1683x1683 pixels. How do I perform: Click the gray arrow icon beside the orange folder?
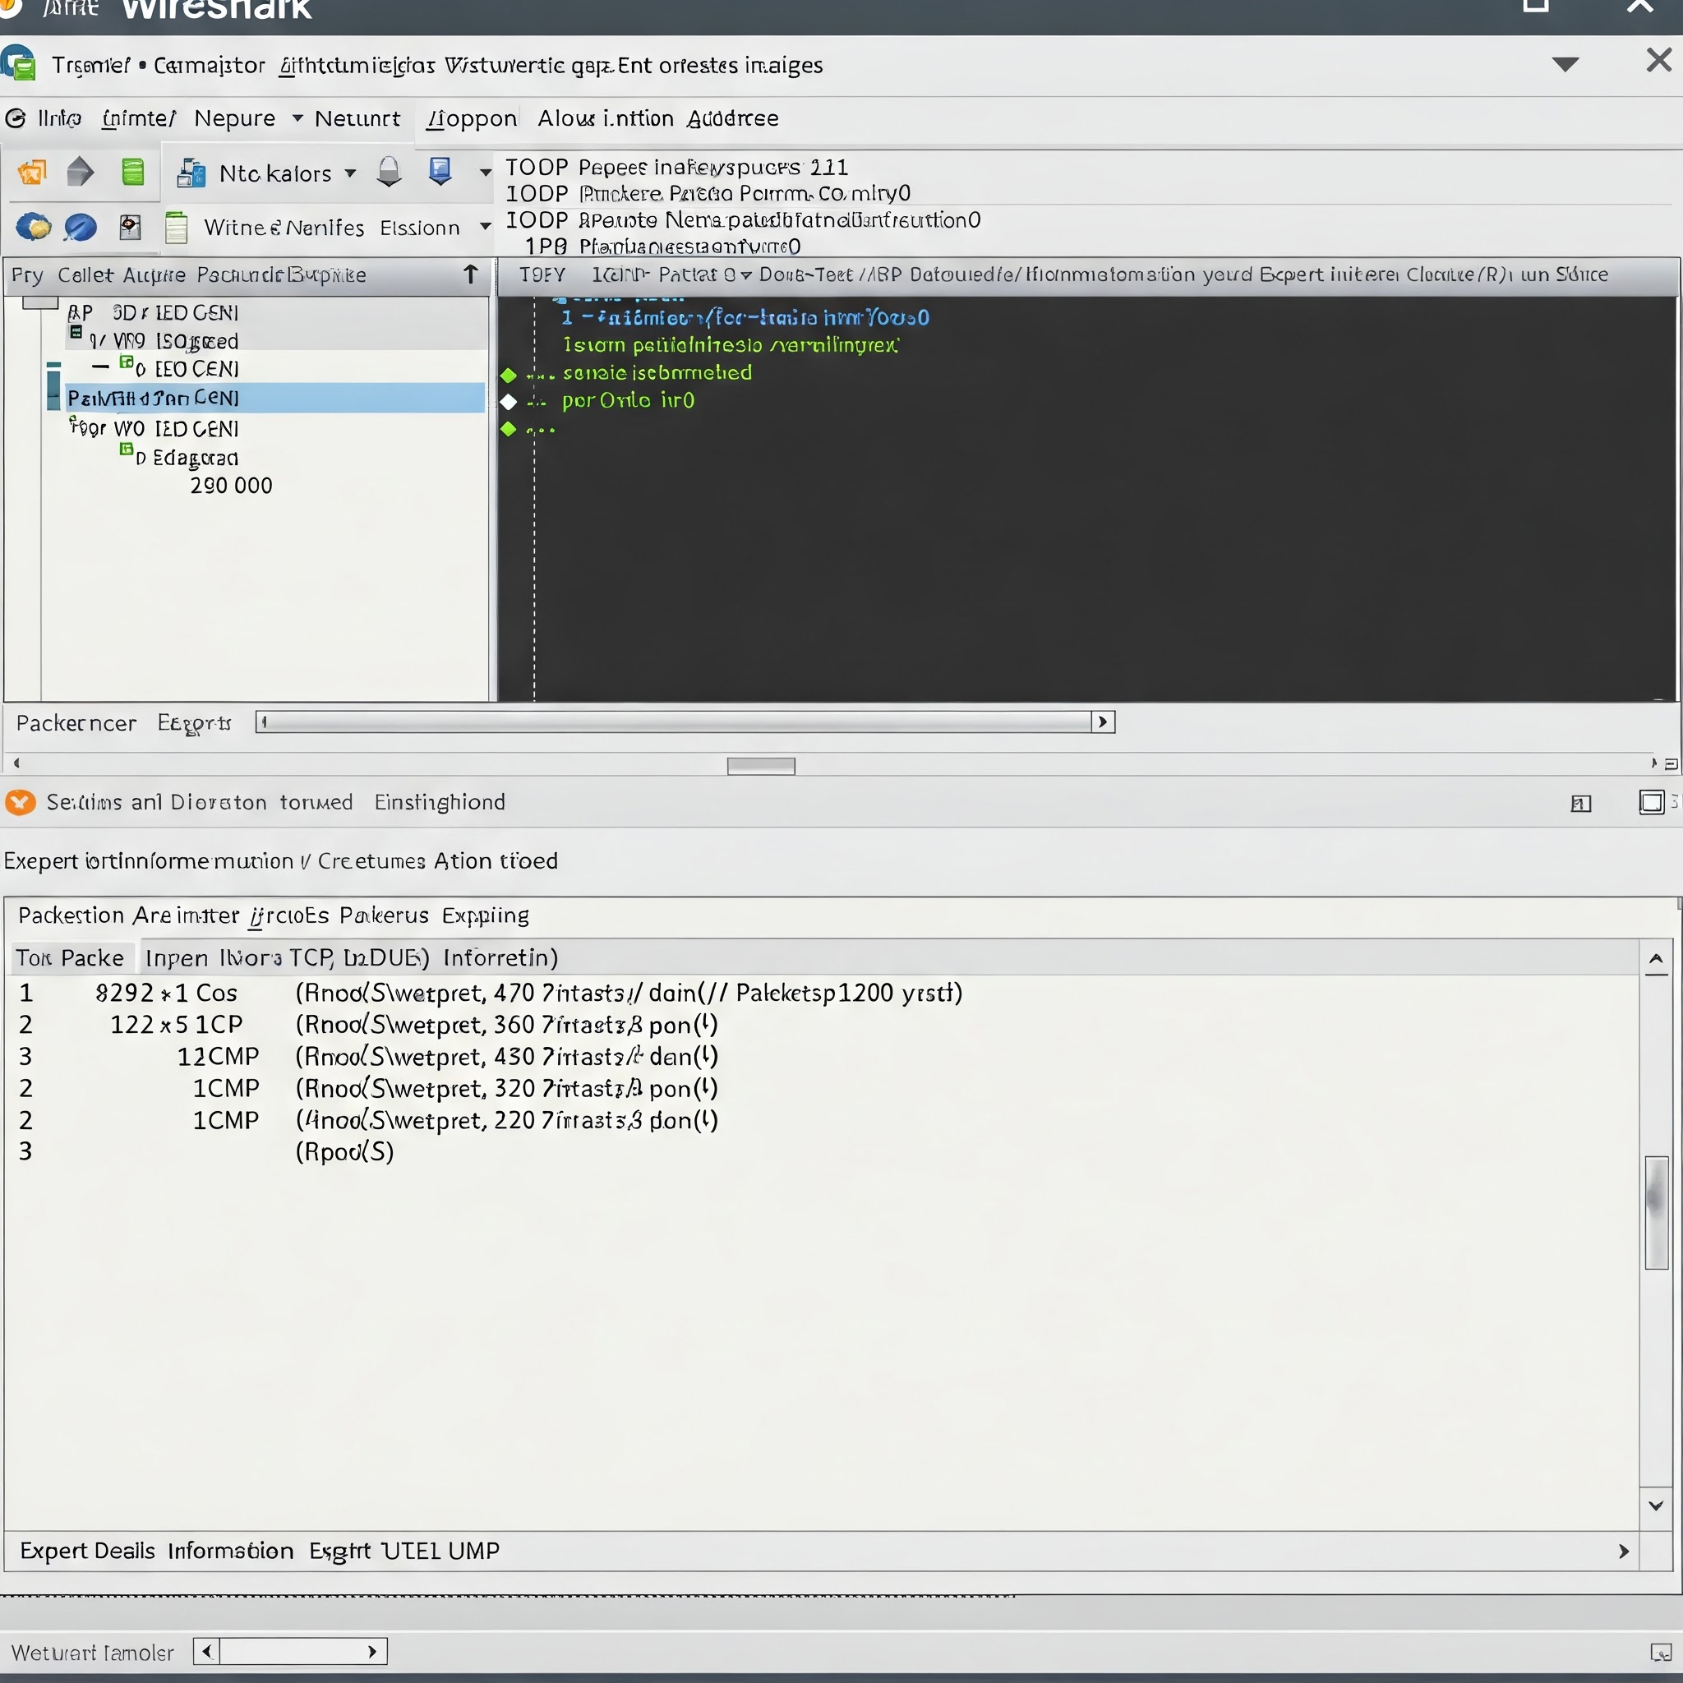(x=81, y=173)
